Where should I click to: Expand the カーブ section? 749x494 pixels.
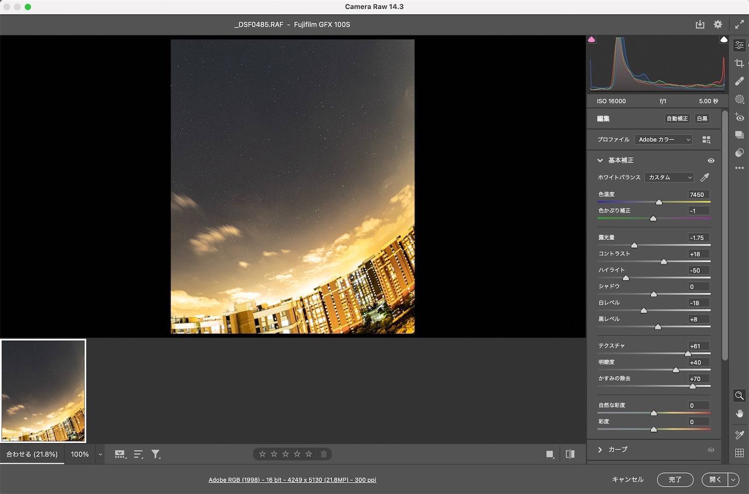click(x=600, y=450)
